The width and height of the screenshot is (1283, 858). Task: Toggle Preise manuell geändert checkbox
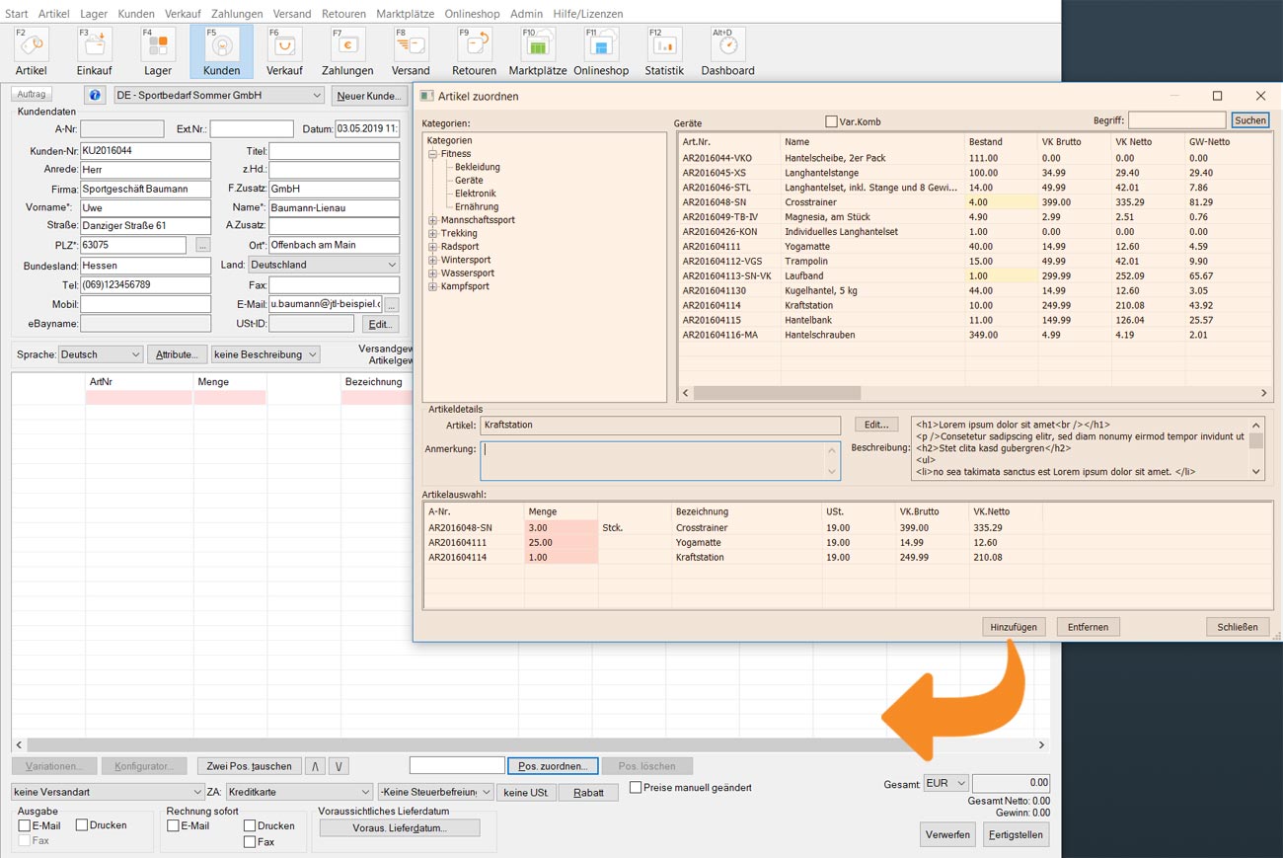tap(636, 787)
